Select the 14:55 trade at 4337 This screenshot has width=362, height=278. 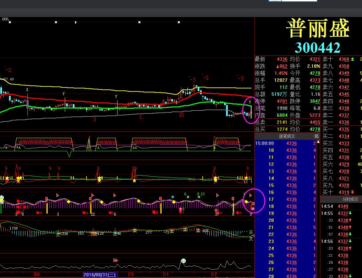point(336,213)
